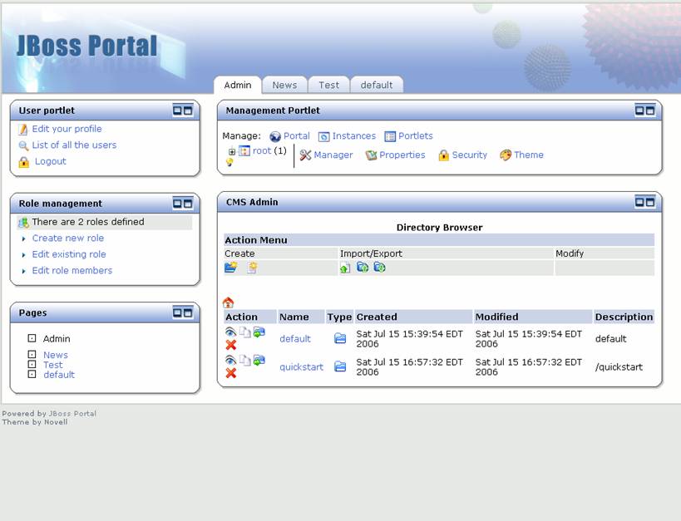Go to the CMS home directory icon
This screenshot has height=521, width=681.
[228, 302]
